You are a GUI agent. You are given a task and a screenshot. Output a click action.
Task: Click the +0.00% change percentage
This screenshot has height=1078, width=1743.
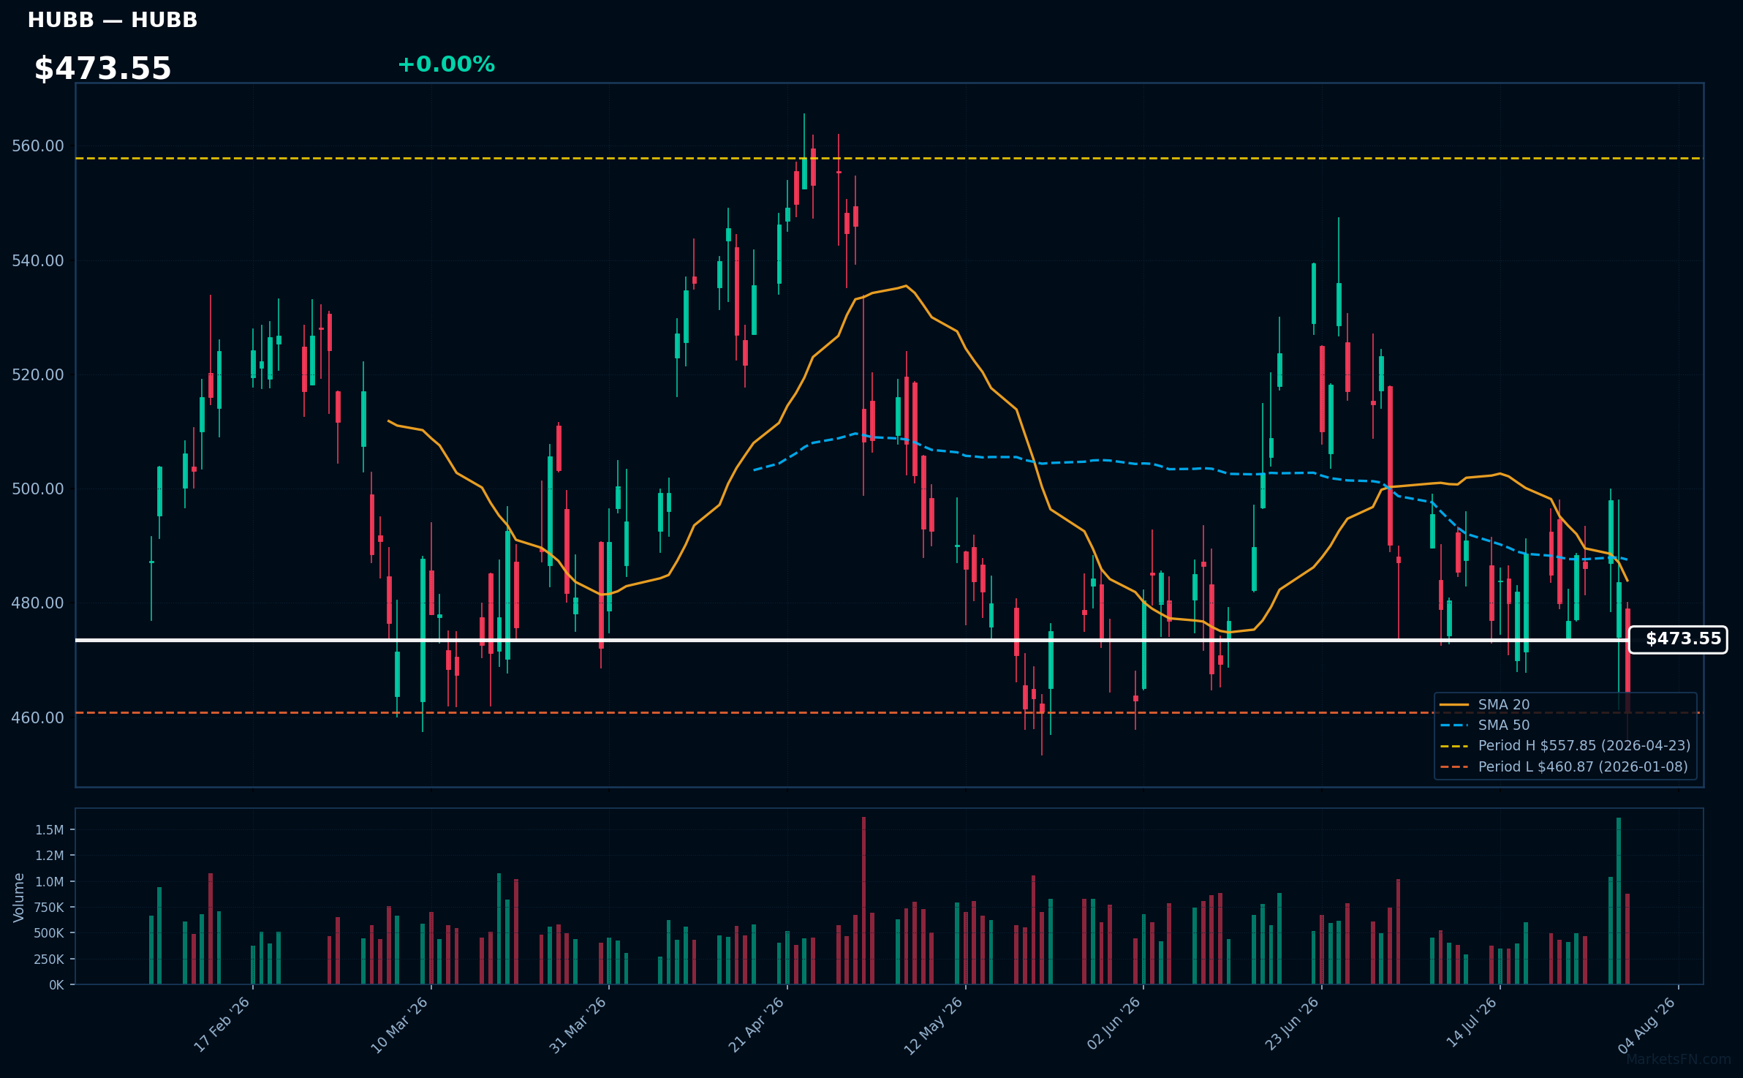click(x=446, y=64)
